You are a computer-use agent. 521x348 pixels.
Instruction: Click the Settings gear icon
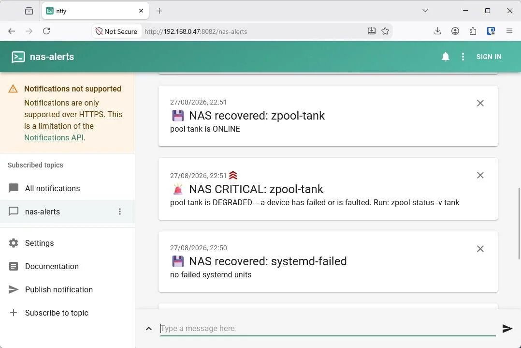14,243
